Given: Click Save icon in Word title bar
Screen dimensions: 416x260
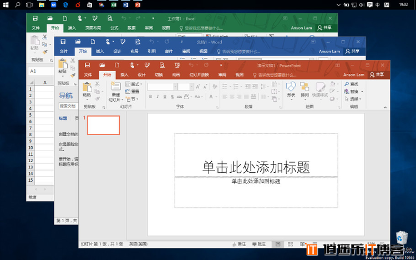Looking at the screenshot, I should pos(63,42).
